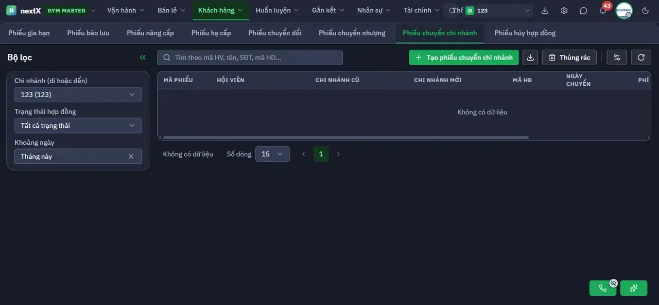The image size is (659, 305).
Task: Click the table horizontal scrollbar
Action: click(x=346, y=138)
